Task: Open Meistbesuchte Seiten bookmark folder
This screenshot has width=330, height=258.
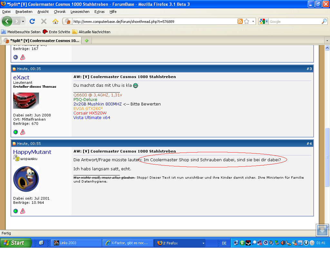Action: pyautogui.click(x=21, y=32)
